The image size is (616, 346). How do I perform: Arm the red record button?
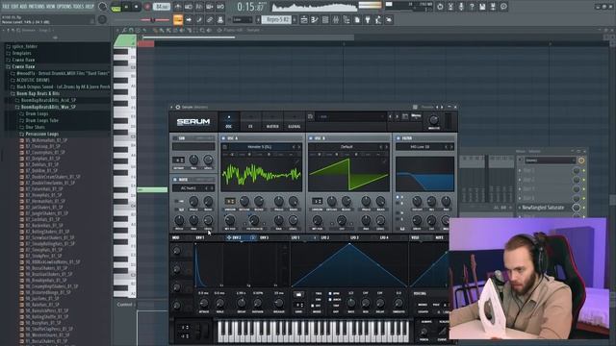coord(147,7)
